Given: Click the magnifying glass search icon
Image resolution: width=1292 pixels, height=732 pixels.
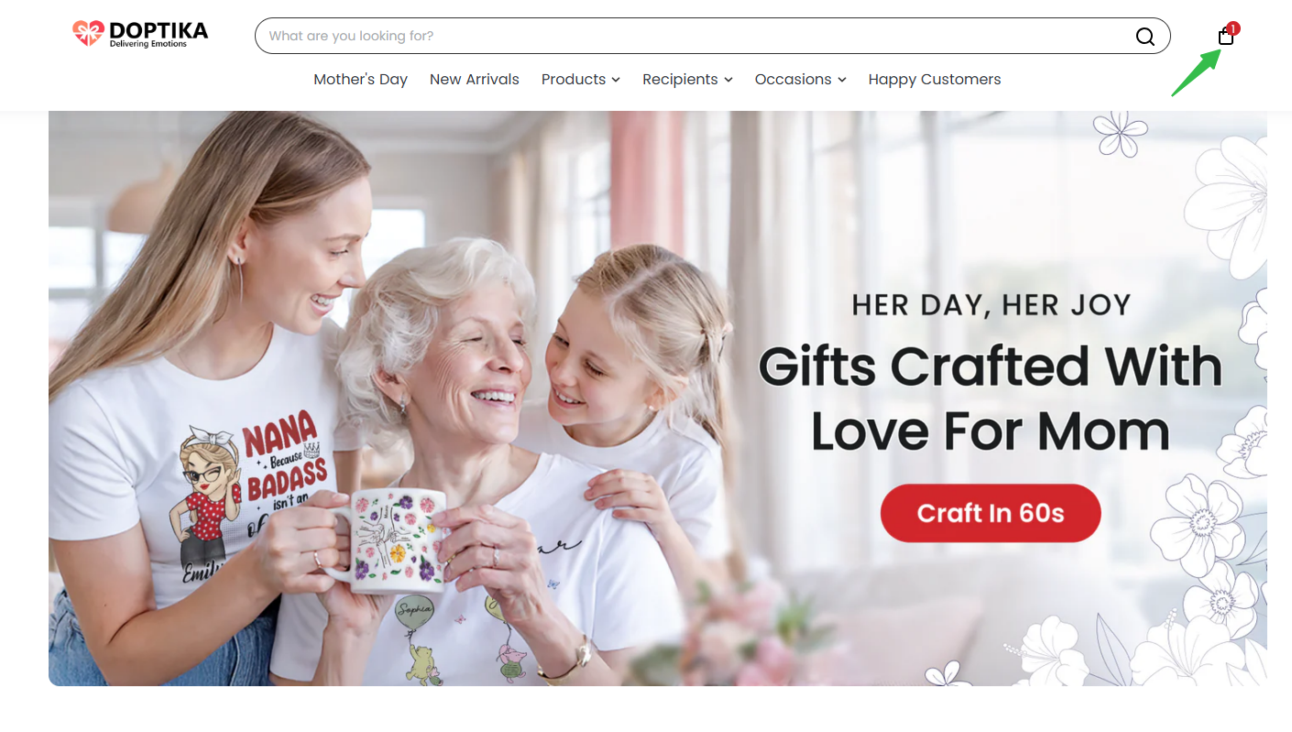Looking at the screenshot, I should pyautogui.click(x=1145, y=36).
